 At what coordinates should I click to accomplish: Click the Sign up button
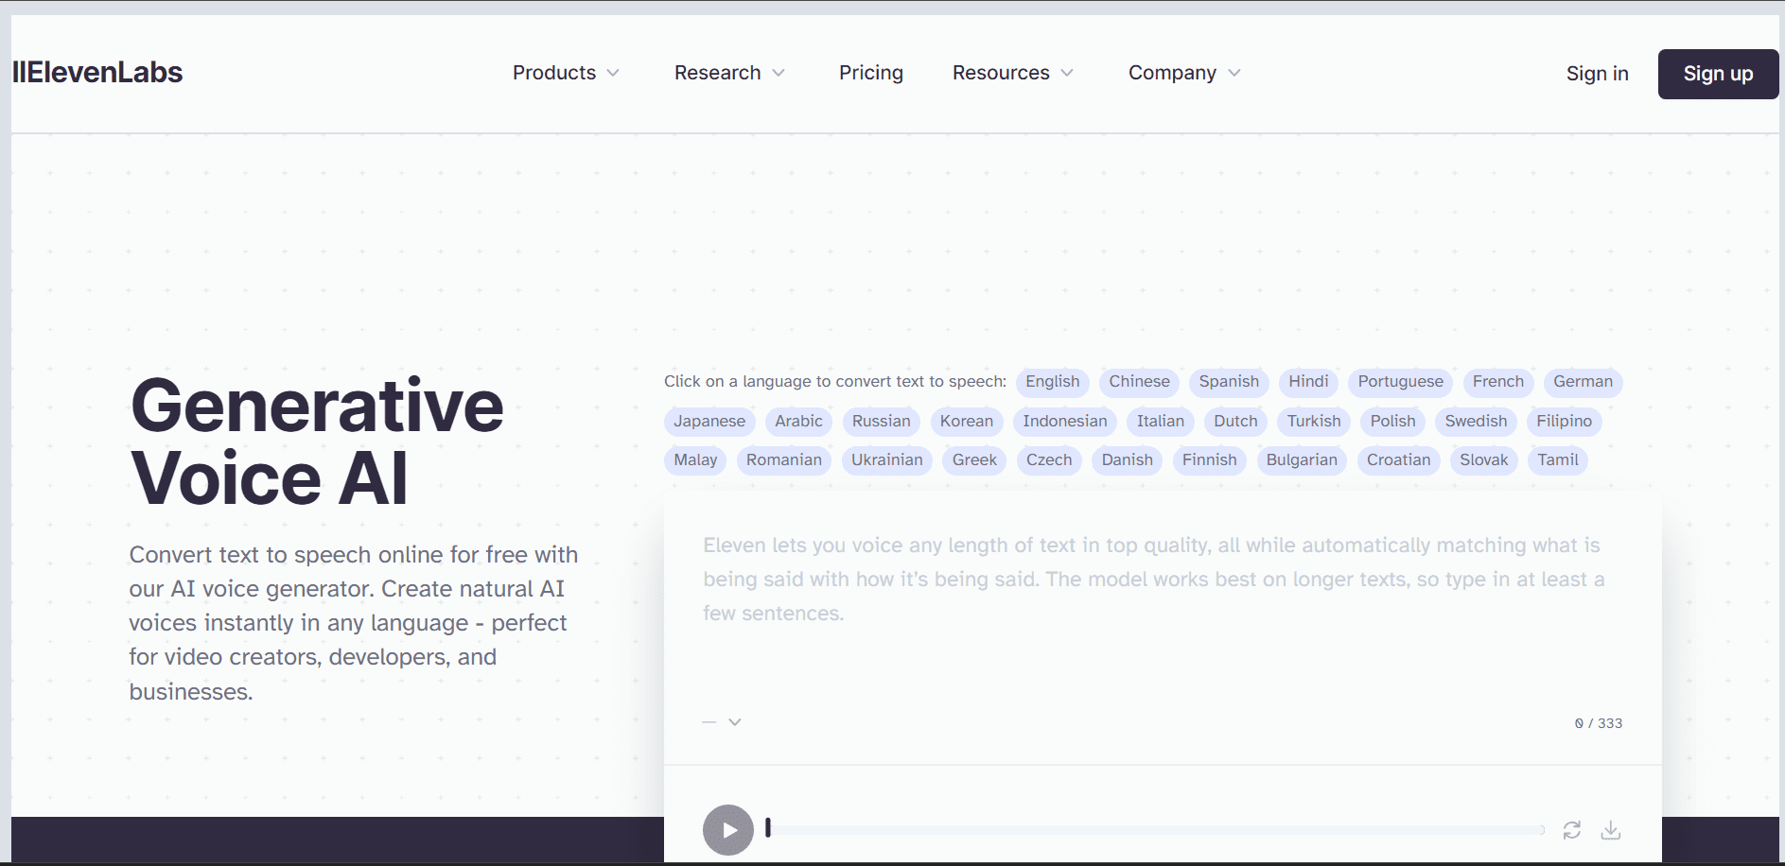click(1718, 74)
